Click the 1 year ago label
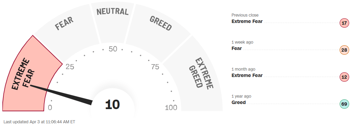The image size is (359, 128). pyautogui.click(x=242, y=96)
